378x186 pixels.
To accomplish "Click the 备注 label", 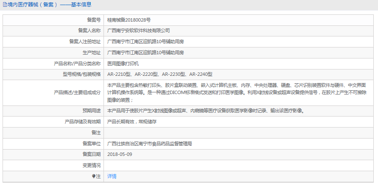I will click(x=96, y=133).
